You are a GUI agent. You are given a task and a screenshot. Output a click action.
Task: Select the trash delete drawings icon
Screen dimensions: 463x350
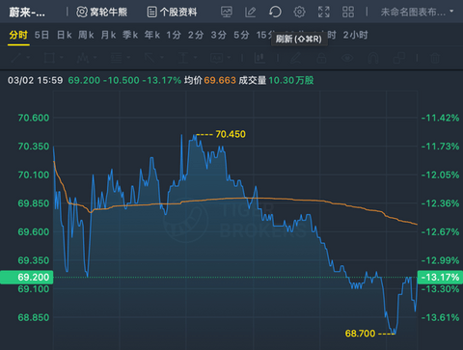tap(435, 58)
